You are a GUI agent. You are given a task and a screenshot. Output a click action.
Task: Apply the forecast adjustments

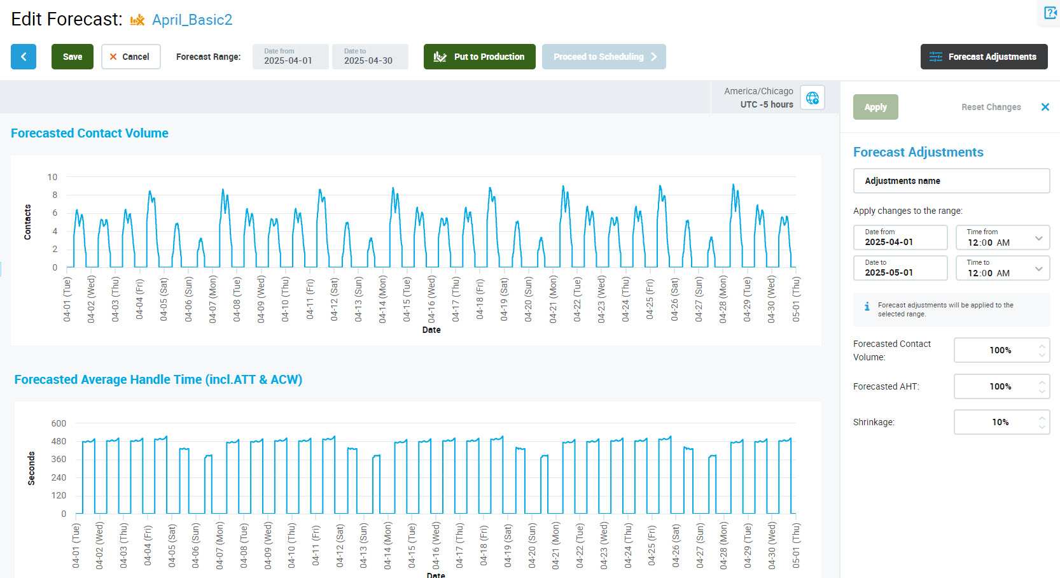click(x=875, y=107)
